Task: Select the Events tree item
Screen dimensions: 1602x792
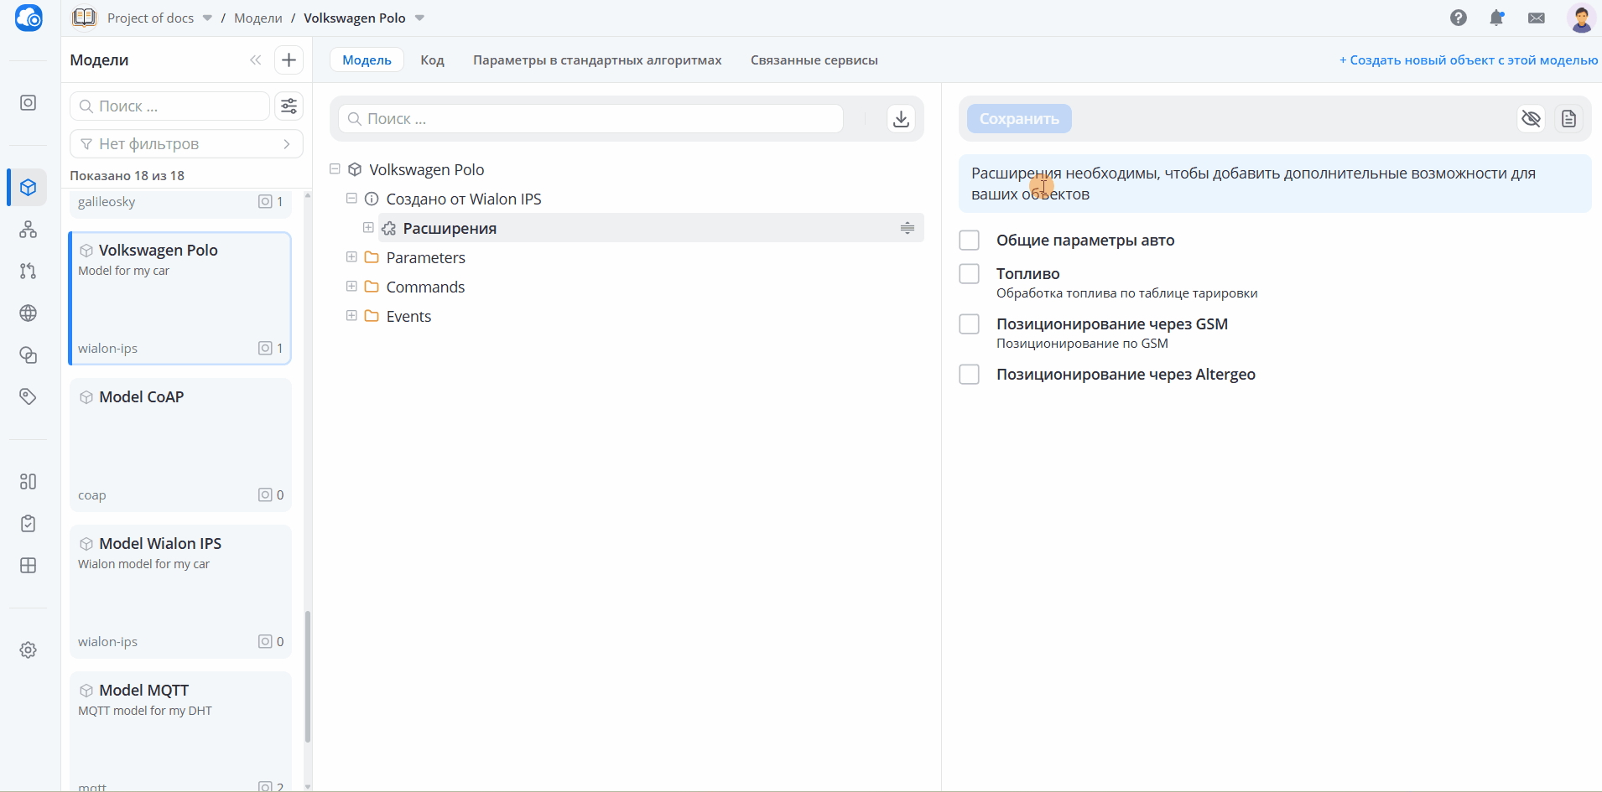Action: click(408, 316)
